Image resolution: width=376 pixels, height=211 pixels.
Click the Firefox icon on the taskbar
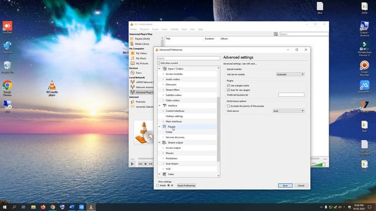click(43, 207)
